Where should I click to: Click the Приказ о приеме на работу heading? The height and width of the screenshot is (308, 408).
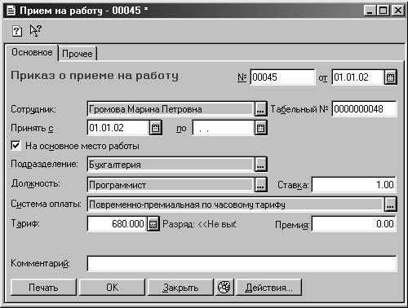[x=95, y=76]
